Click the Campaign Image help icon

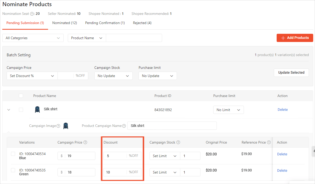click(59, 126)
